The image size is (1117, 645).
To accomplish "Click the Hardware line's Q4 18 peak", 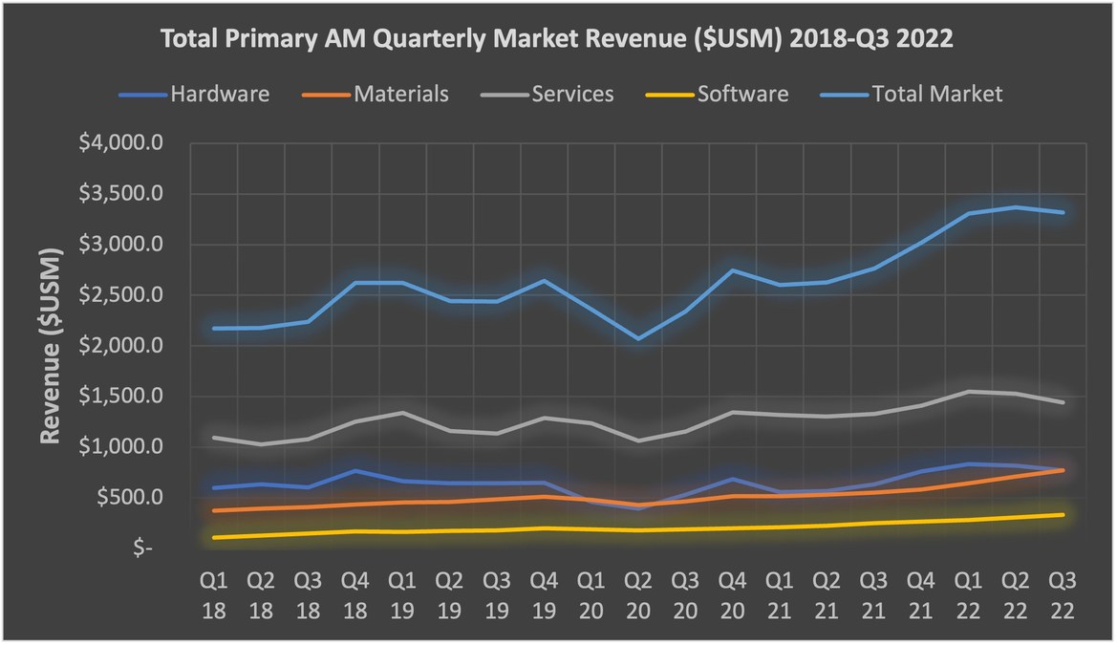I will 354,470.
